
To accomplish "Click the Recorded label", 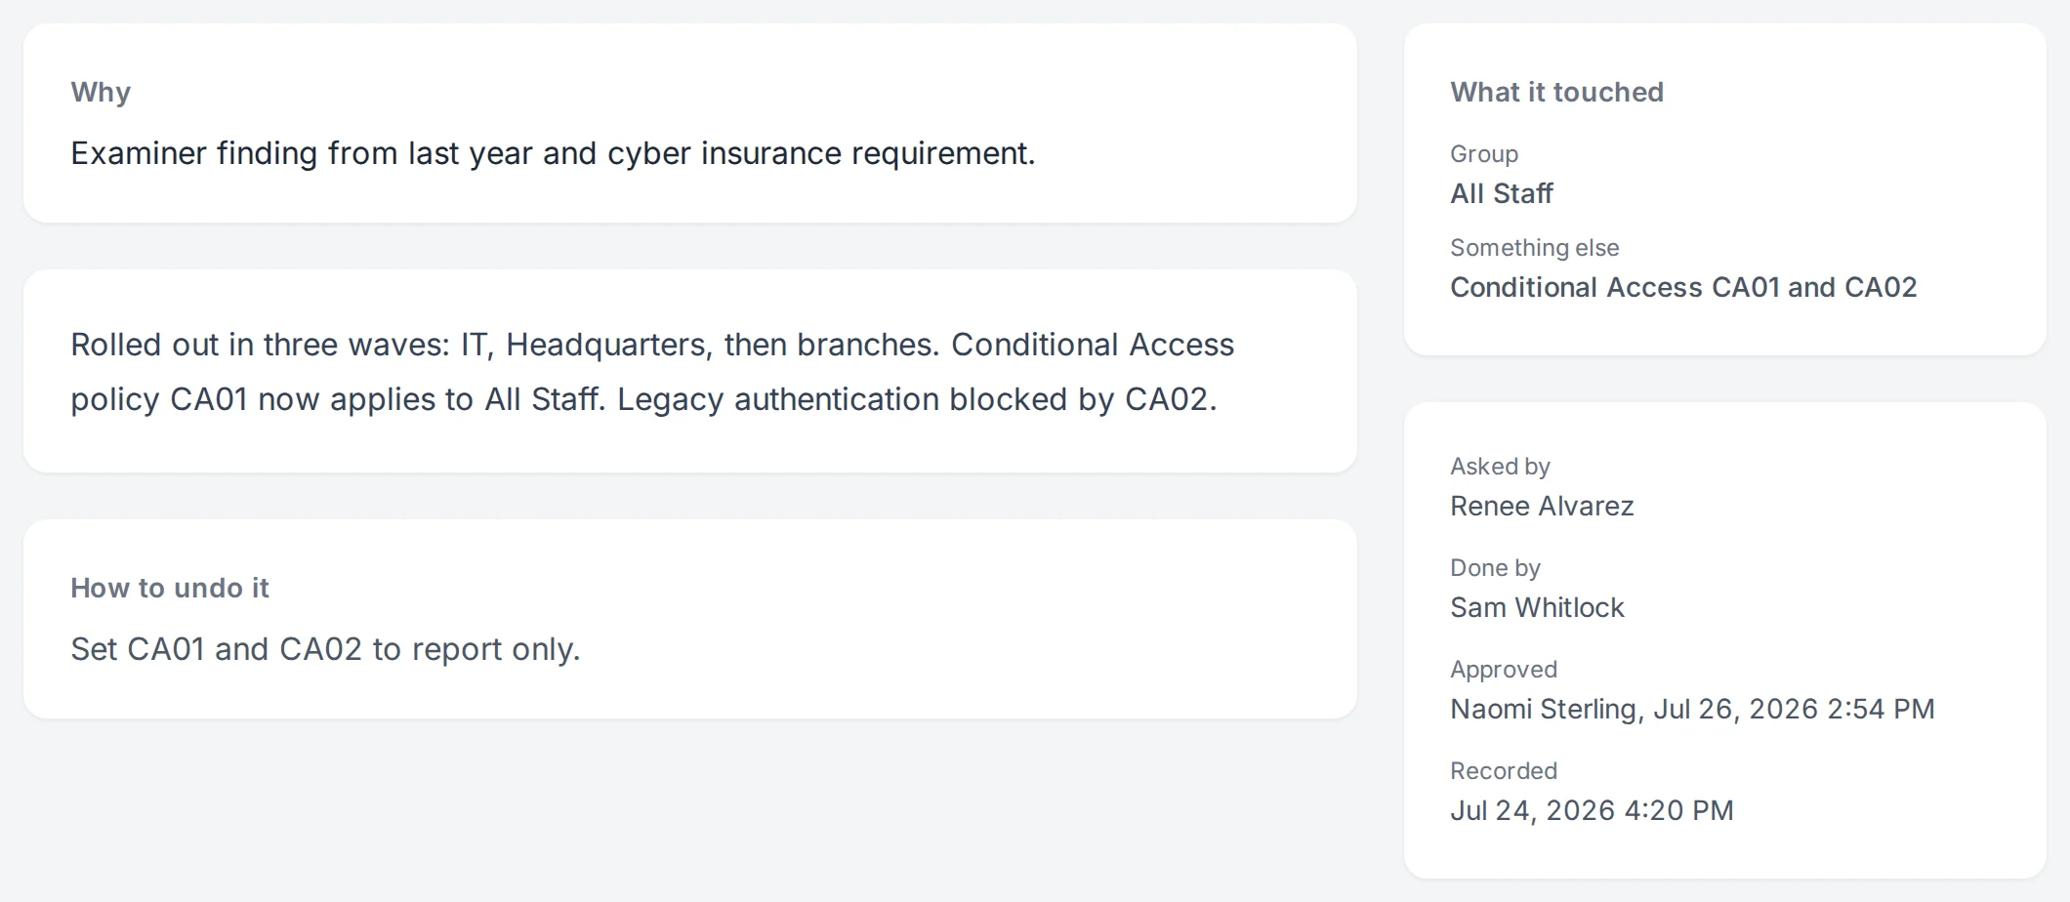I will point(1504,771).
